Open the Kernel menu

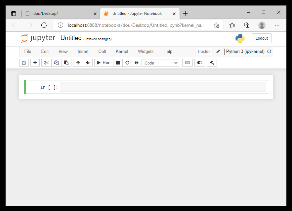point(122,52)
